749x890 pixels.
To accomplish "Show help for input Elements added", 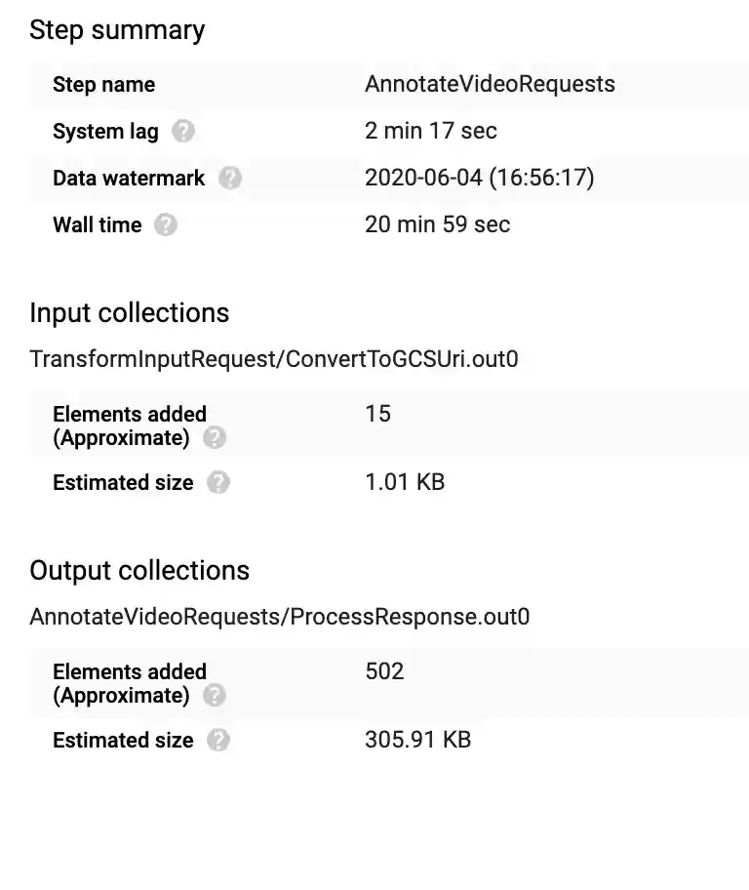I will coord(215,438).
